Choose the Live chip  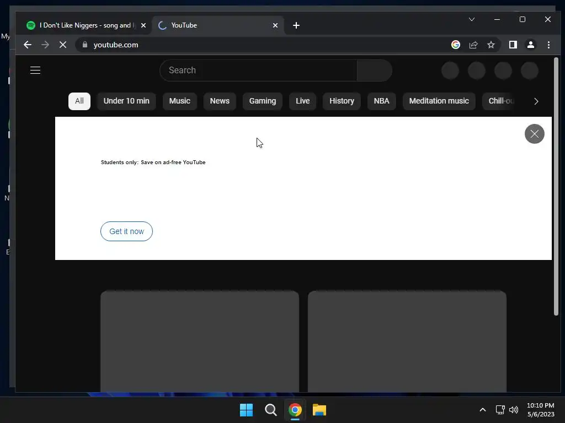tap(303, 101)
